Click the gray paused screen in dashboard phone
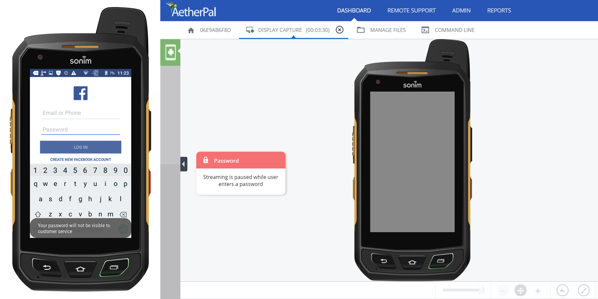Viewport: 598px width, 299px height. (412, 162)
